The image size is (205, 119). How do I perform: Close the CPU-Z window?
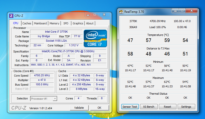pyautogui.click(x=104, y=15)
